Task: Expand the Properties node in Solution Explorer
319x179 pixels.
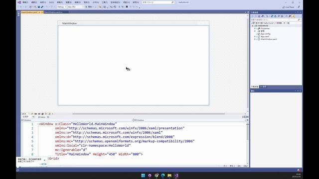Action: pyautogui.click(x=255, y=29)
